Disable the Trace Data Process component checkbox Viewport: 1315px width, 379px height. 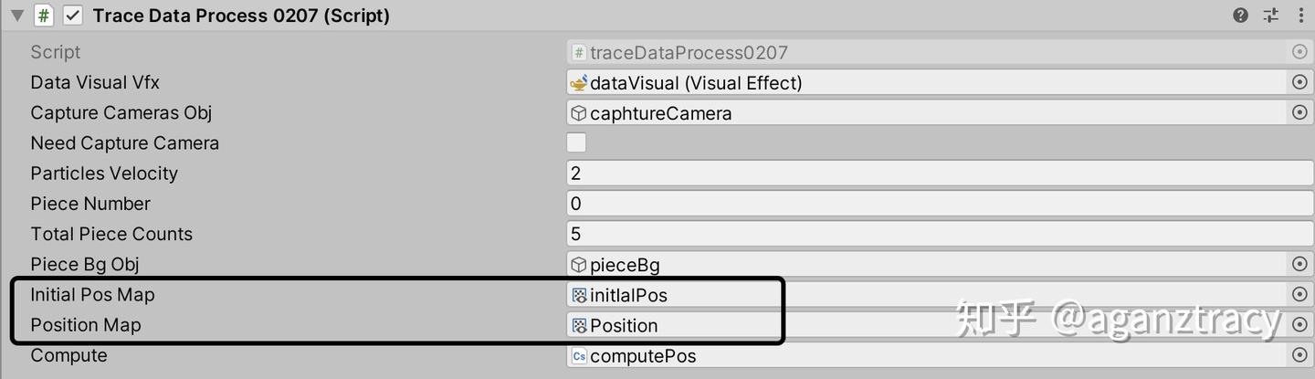[73, 16]
